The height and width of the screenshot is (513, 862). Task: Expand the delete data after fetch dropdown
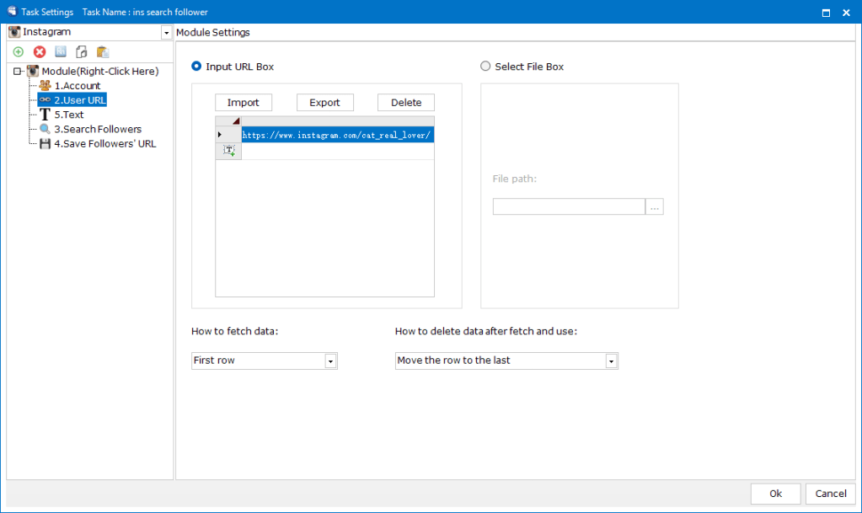click(611, 361)
